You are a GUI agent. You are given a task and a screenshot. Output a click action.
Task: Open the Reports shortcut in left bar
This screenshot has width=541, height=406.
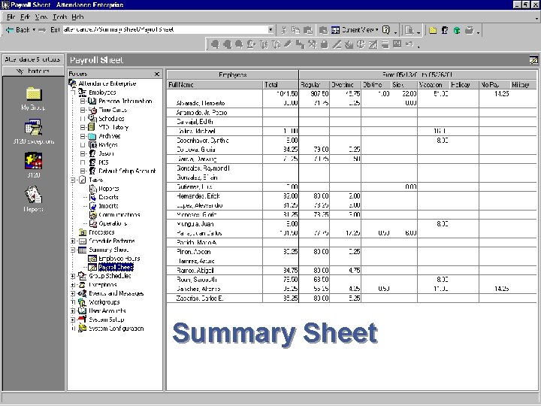(33, 195)
